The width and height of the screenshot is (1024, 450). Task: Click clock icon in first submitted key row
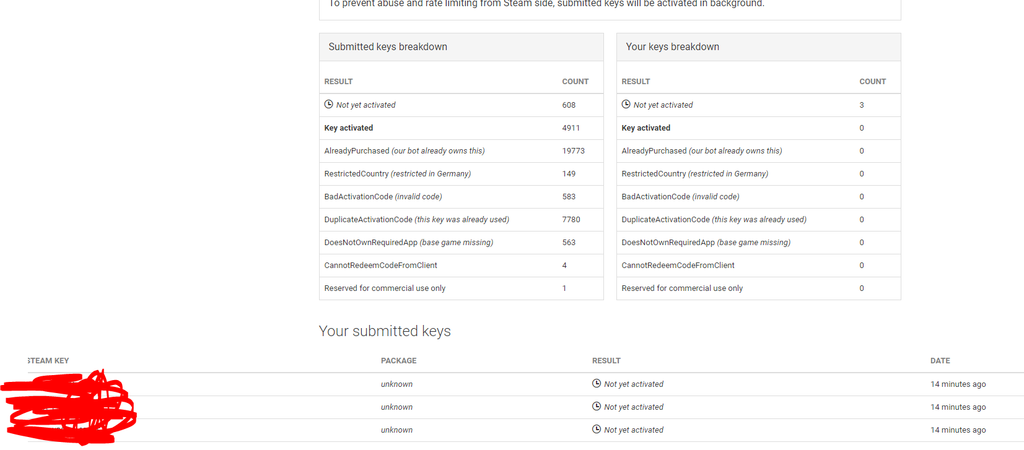[x=597, y=384]
